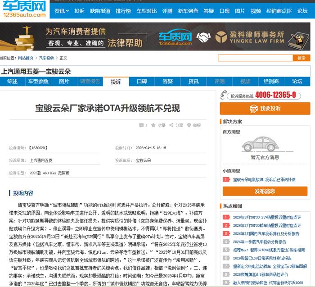Click the red number 1 hot news badge
This screenshot has width=315, height=287.
pos(226,217)
